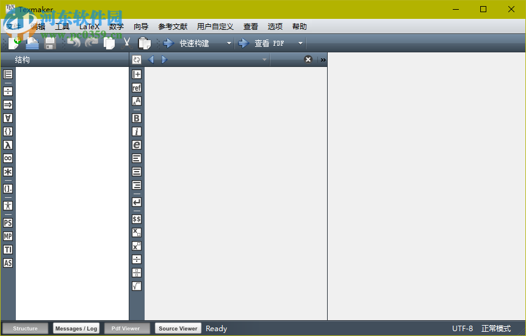Viewport: 526px width, 336px height.
Task: Open the favorite symbols panel (asterisk icon)
Action: coord(8,172)
